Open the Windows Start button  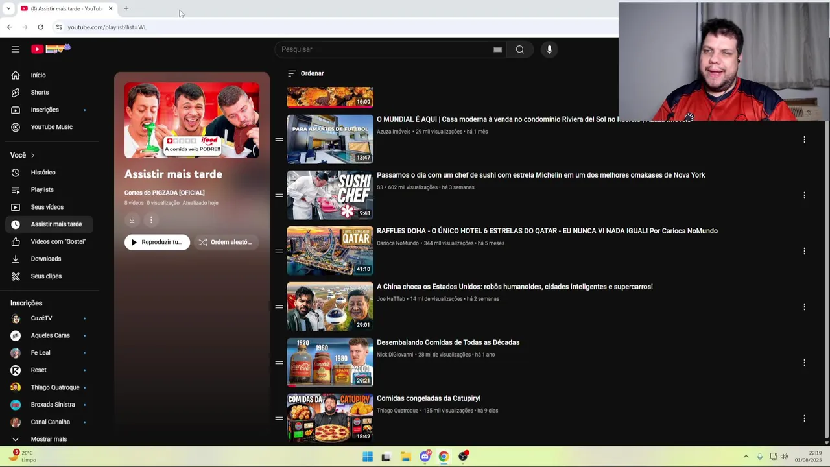[x=368, y=457]
